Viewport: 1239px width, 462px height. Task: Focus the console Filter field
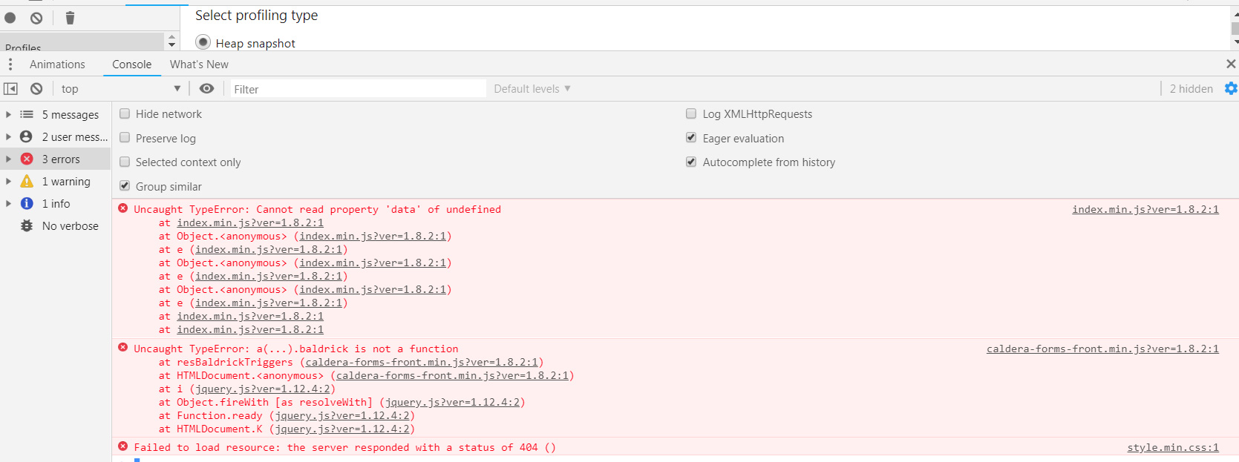(358, 89)
